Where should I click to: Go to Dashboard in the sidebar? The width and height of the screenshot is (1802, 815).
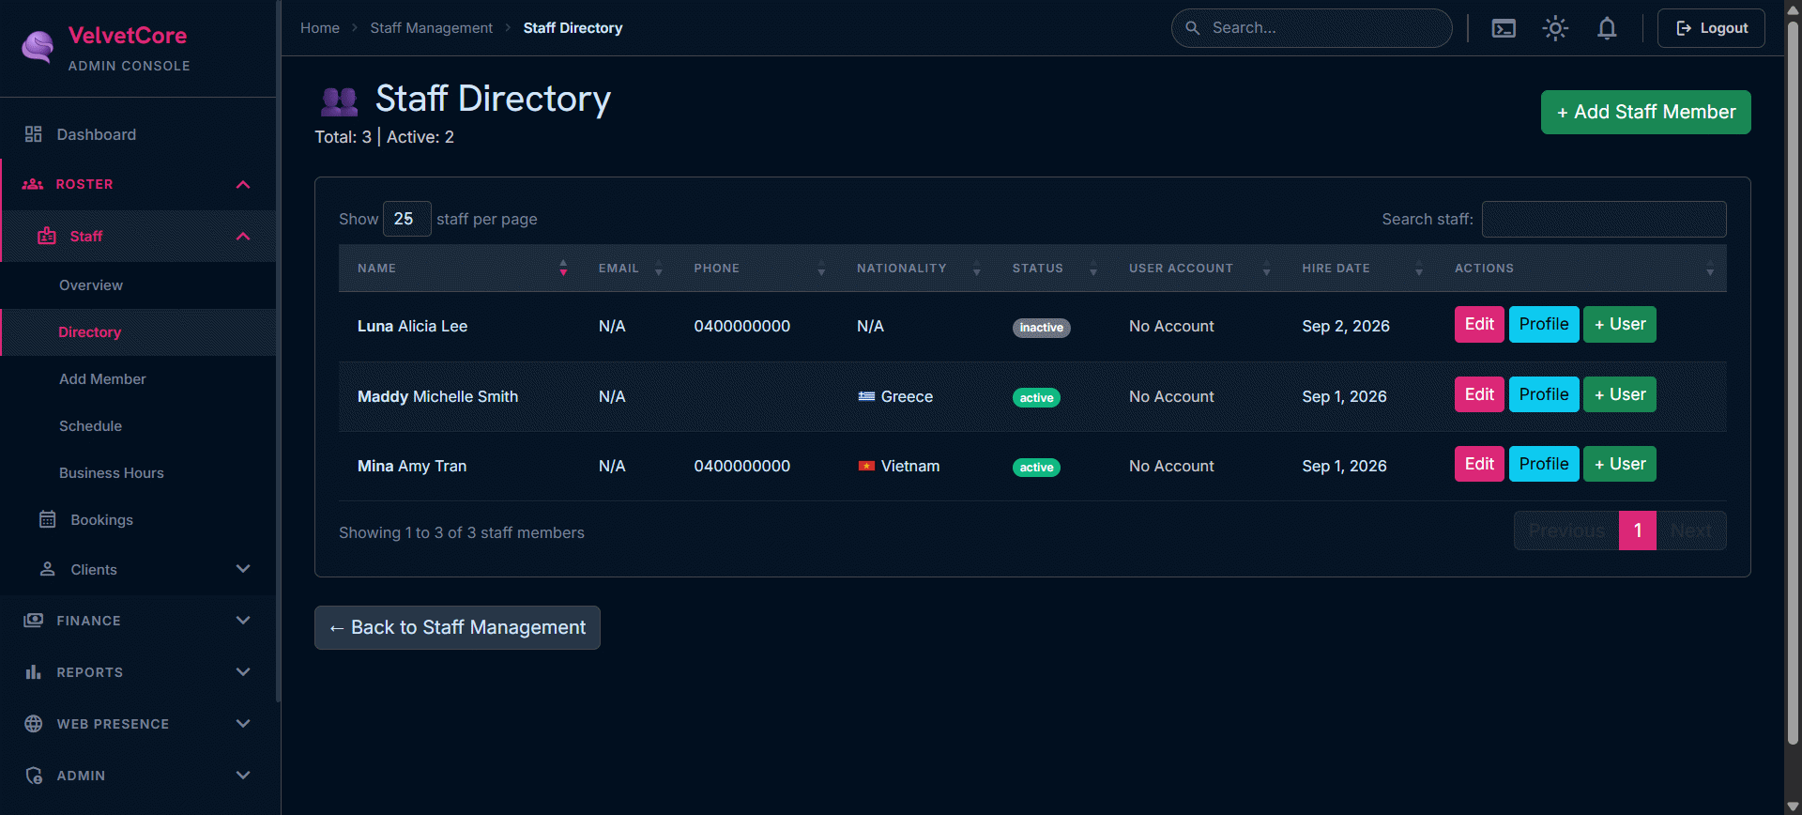pos(96,134)
